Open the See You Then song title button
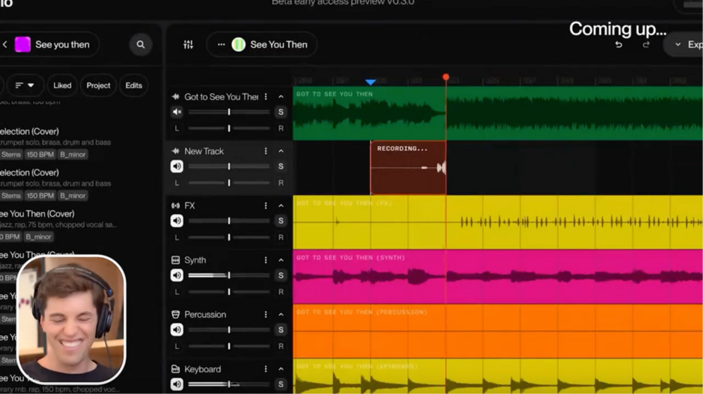 pos(271,44)
